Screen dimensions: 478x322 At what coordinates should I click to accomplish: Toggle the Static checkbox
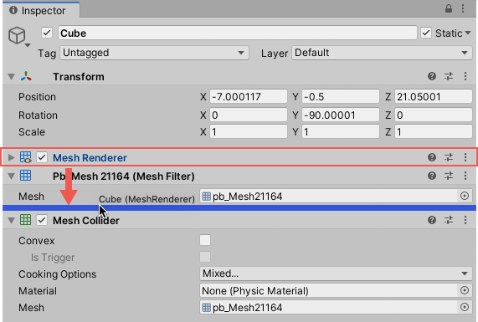click(x=426, y=33)
